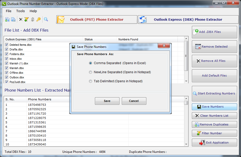Toggle the Deleted Items.dbx checkbox
Screen dimensions: 241x157
6,44
